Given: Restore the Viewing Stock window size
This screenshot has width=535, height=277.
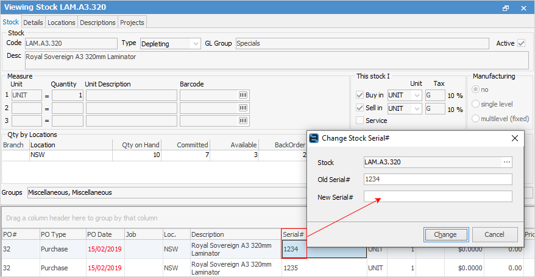Looking at the screenshot, I should tap(506, 8).
